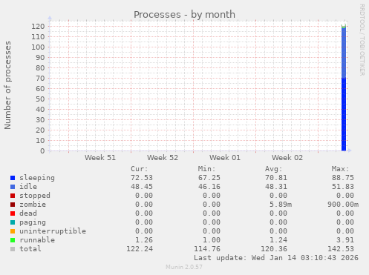Click the 'paging' legend label

tap(33, 222)
